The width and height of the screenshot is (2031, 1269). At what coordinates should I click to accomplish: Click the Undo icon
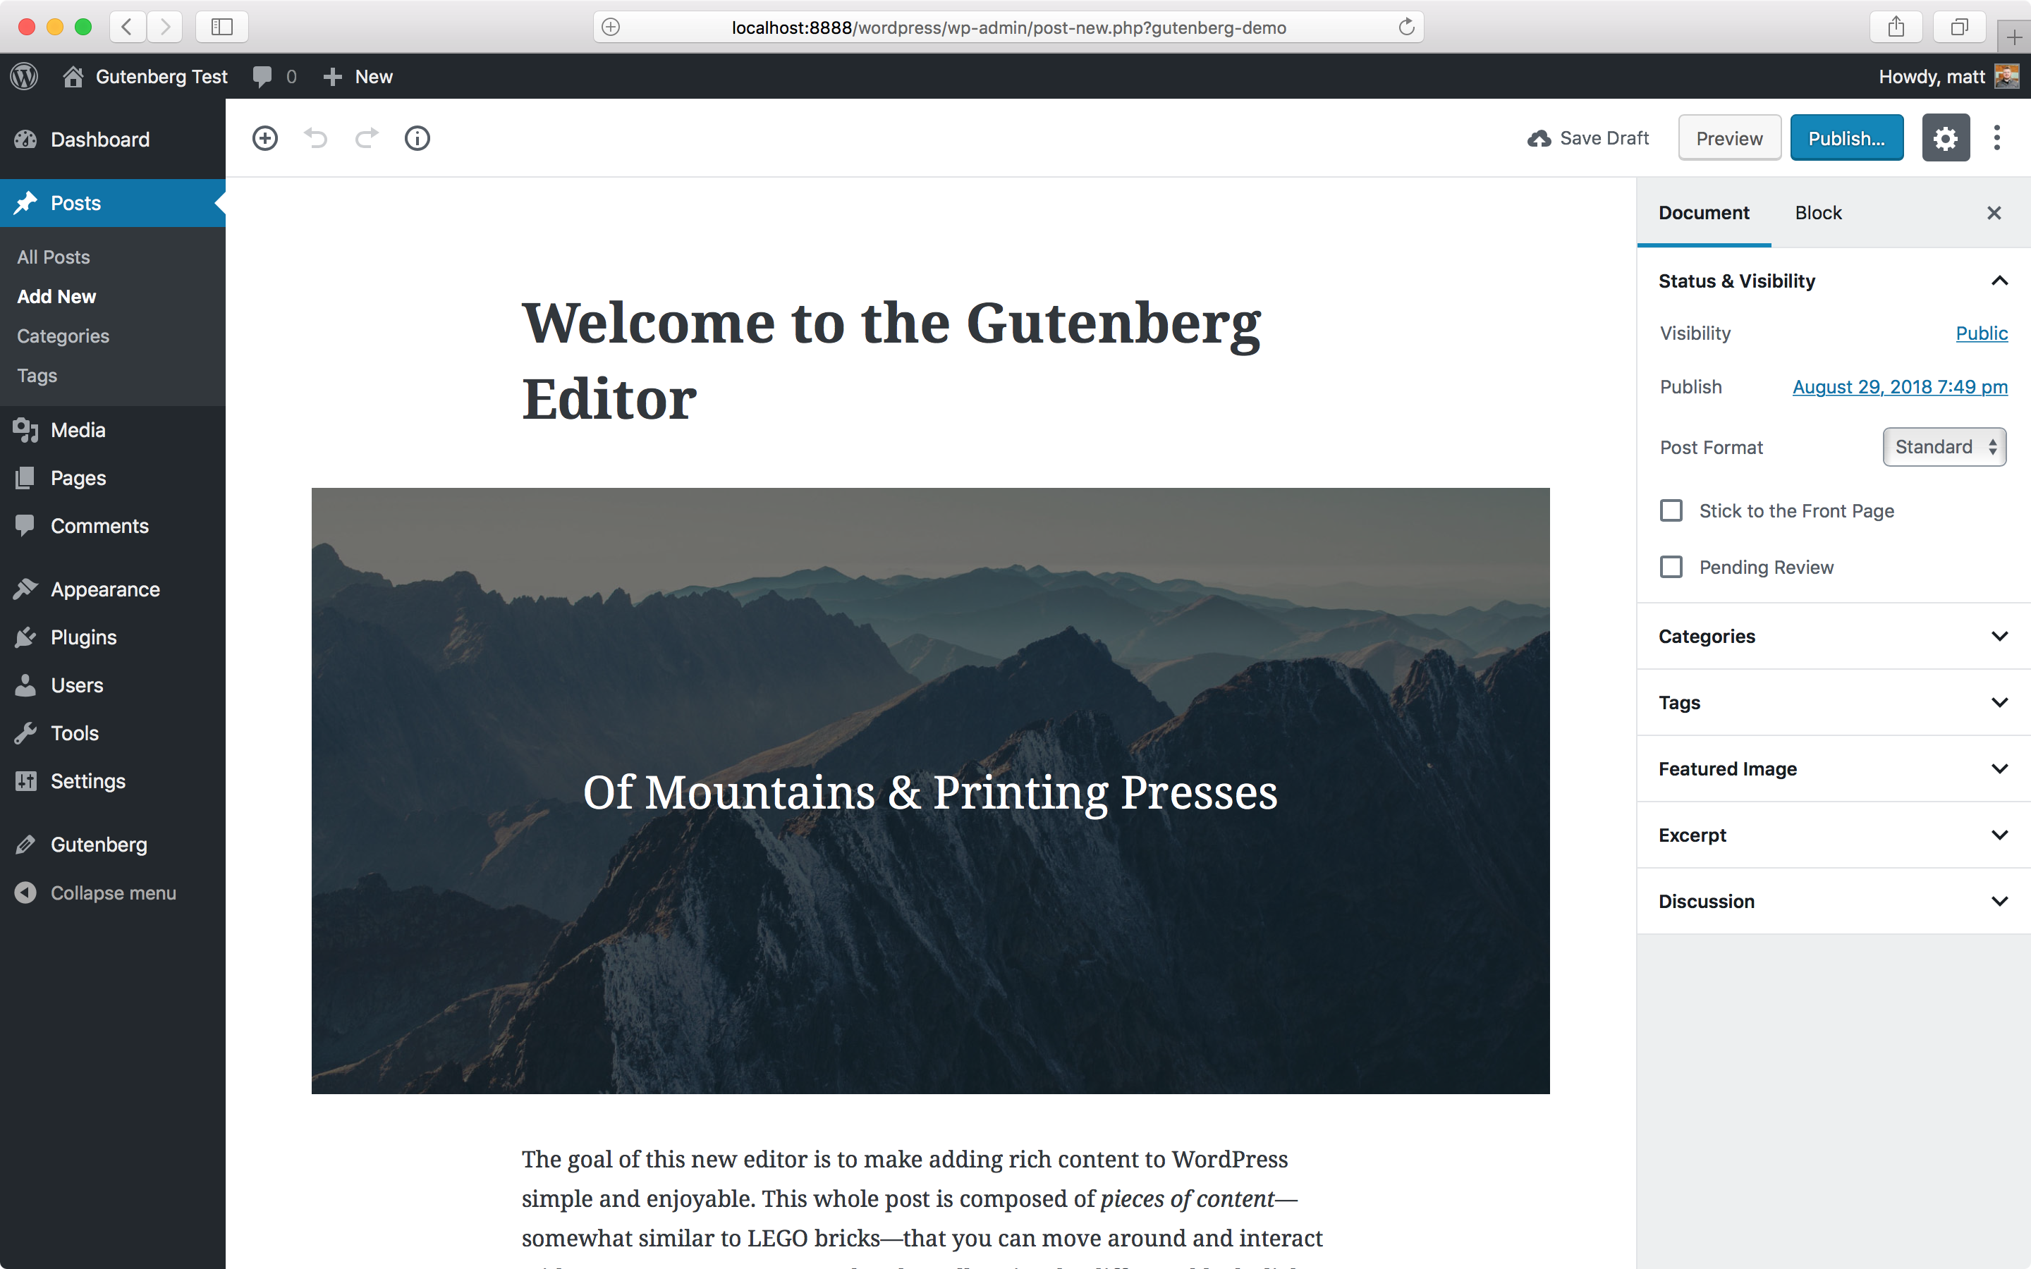(315, 137)
